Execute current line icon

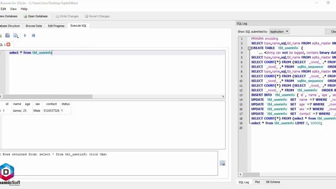point(33,35)
